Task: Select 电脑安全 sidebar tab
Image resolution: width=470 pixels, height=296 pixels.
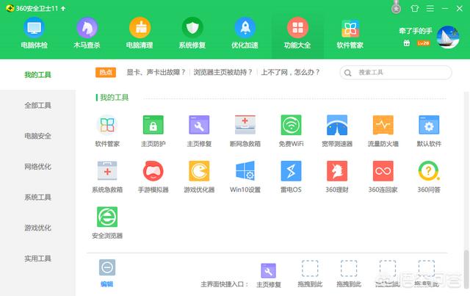Action: click(x=37, y=136)
